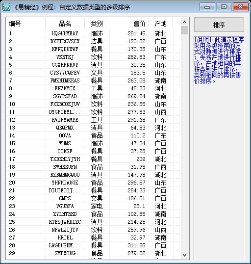Screen dimensions: 251x264
Task: Select the row with ENZKYCX
Action: click(93, 88)
